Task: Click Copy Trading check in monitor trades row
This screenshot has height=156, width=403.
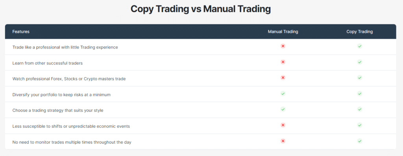Action: point(360,141)
